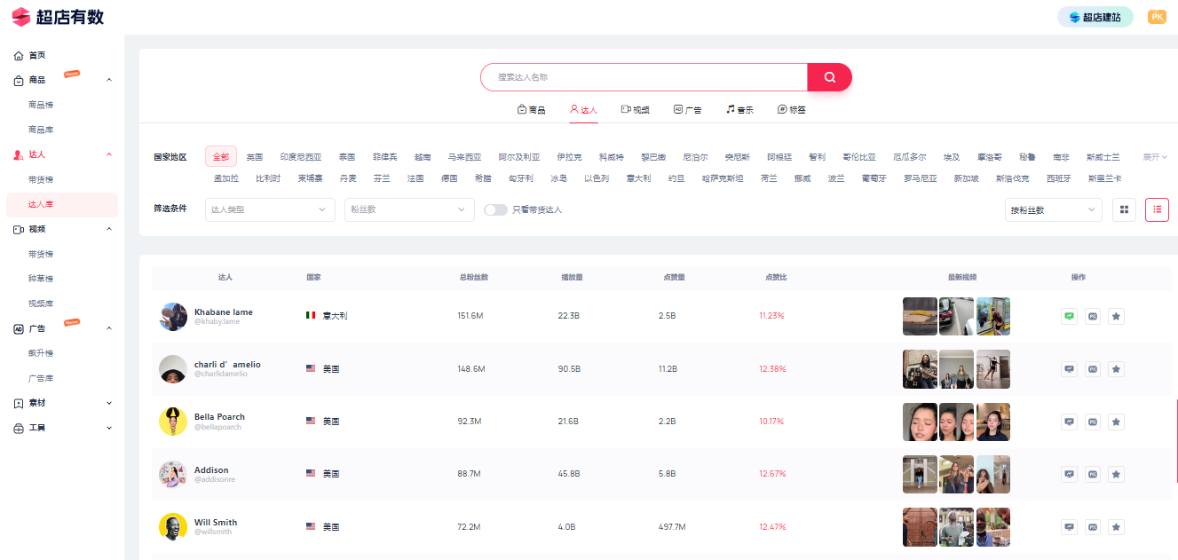1178x560 pixels.
Task: Add charli d'amelio to PK comparison
Action: pos(1093,369)
